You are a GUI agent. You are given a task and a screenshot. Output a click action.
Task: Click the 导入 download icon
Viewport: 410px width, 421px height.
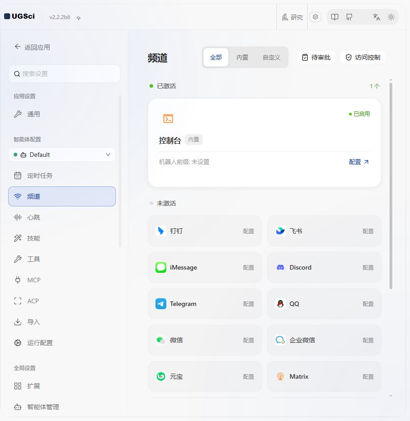click(18, 321)
